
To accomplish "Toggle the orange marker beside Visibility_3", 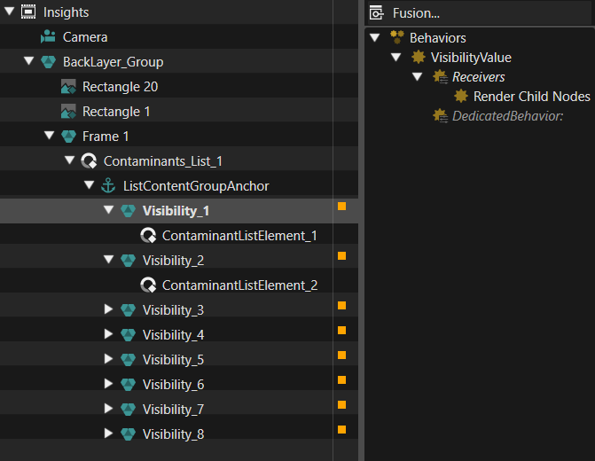I will pyautogui.click(x=342, y=306).
